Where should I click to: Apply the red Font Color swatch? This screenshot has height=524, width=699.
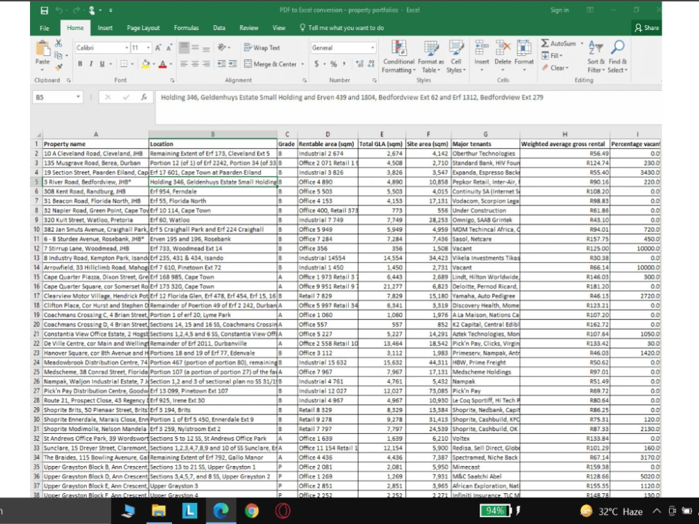tap(163, 64)
